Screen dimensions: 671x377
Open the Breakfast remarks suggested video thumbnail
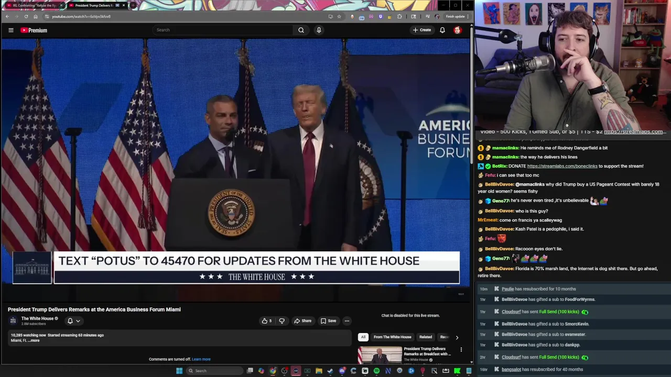tap(380, 355)
